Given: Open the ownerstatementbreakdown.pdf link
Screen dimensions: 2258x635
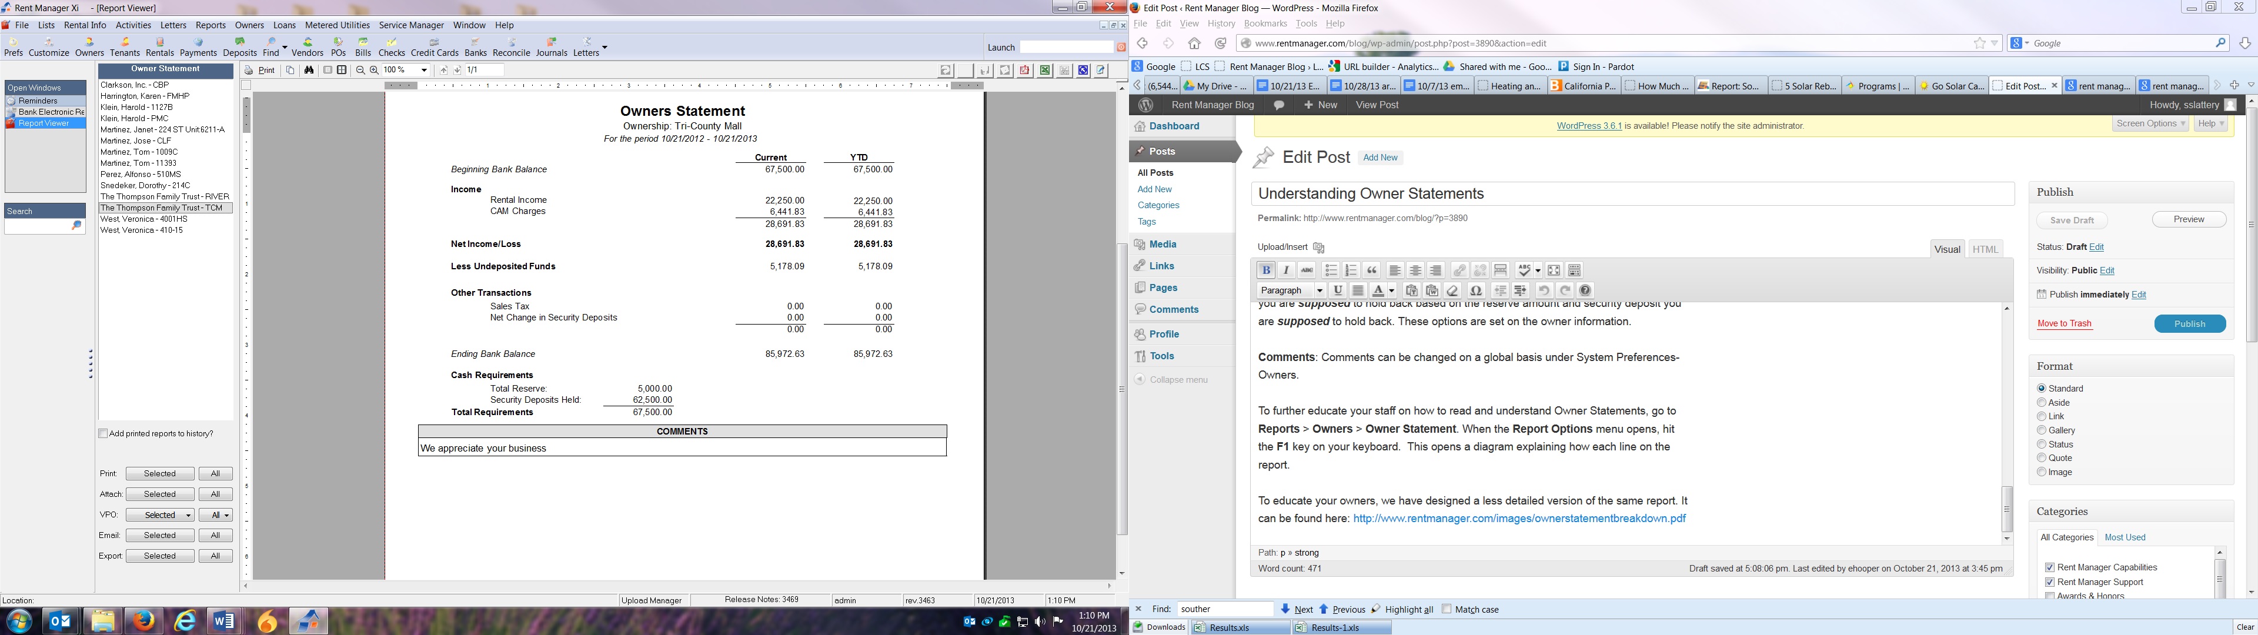Looking at the screenshot, I should (1519, 519).
